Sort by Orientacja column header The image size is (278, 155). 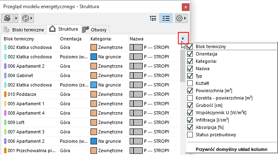pos(74,39)
